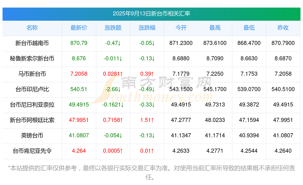The height and width of the screenshot is (185, 303).
Task: Click opening value 543.1500
Action: 181,89
